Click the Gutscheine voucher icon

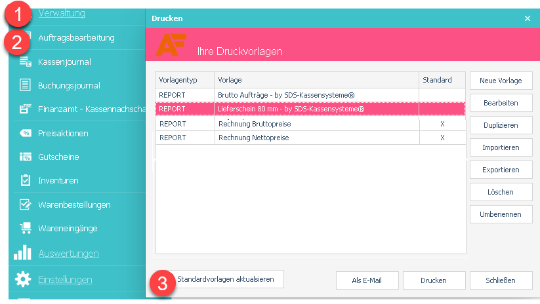coord(26,157)
